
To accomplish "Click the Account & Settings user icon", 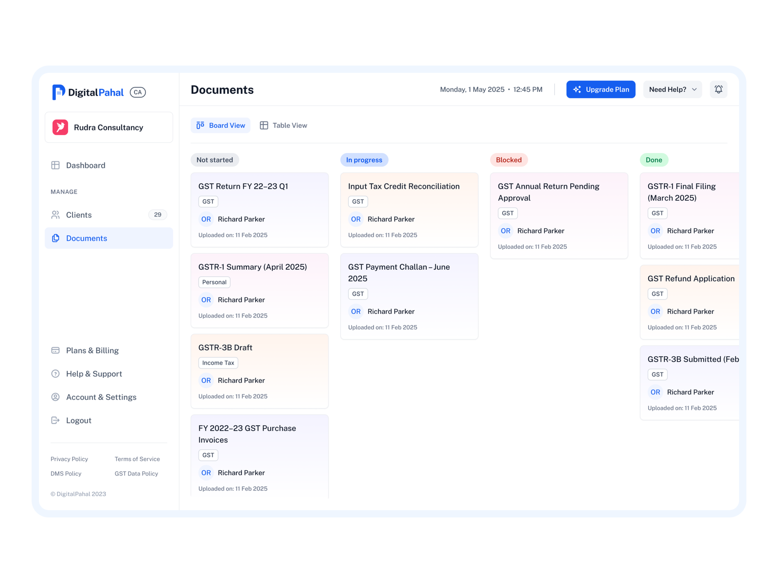I will (55, 397).
